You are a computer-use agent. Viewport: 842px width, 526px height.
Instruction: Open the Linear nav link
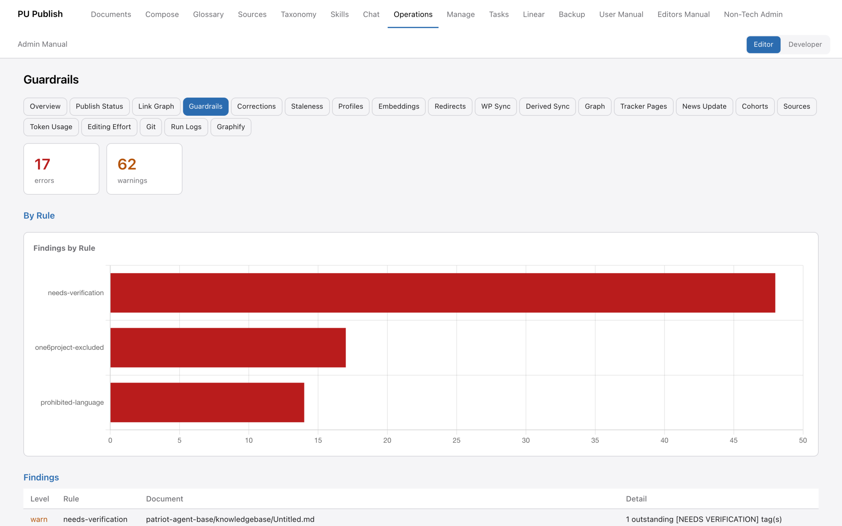click(534, 14)
